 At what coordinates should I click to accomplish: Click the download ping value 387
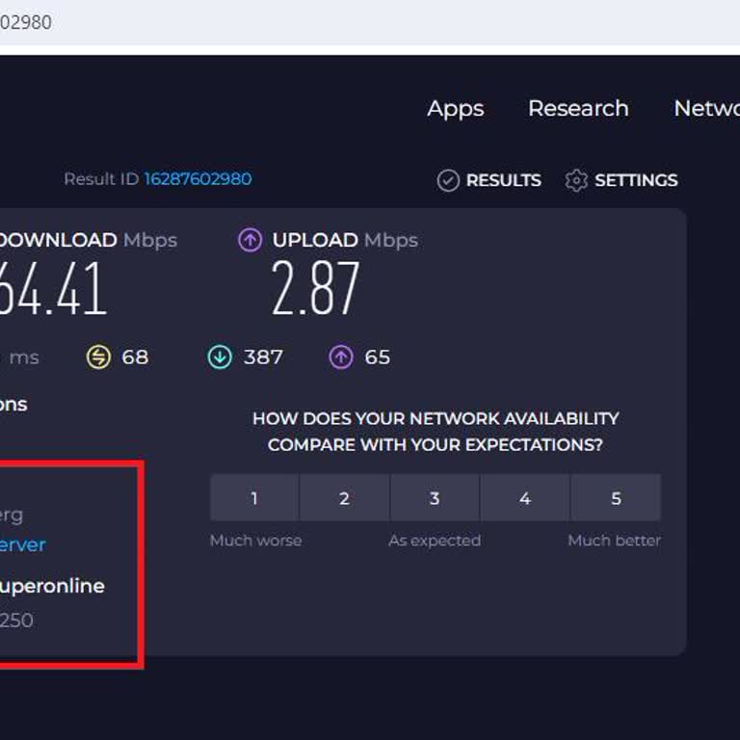pyautogui.click(x=263, y=357)
